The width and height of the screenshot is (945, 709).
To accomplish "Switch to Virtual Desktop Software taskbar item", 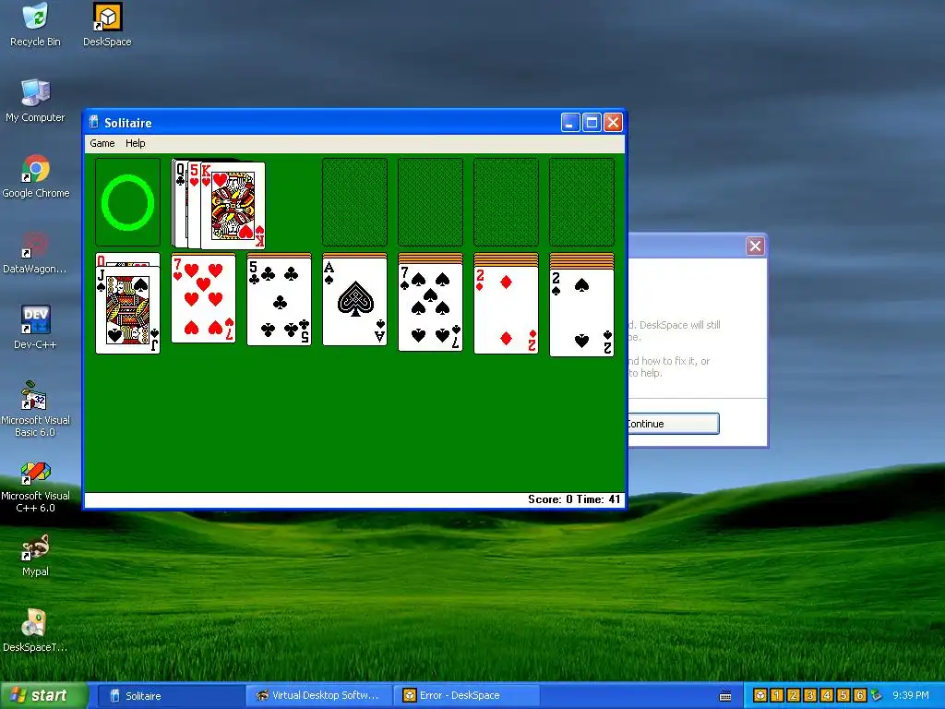I will point(319,696).
